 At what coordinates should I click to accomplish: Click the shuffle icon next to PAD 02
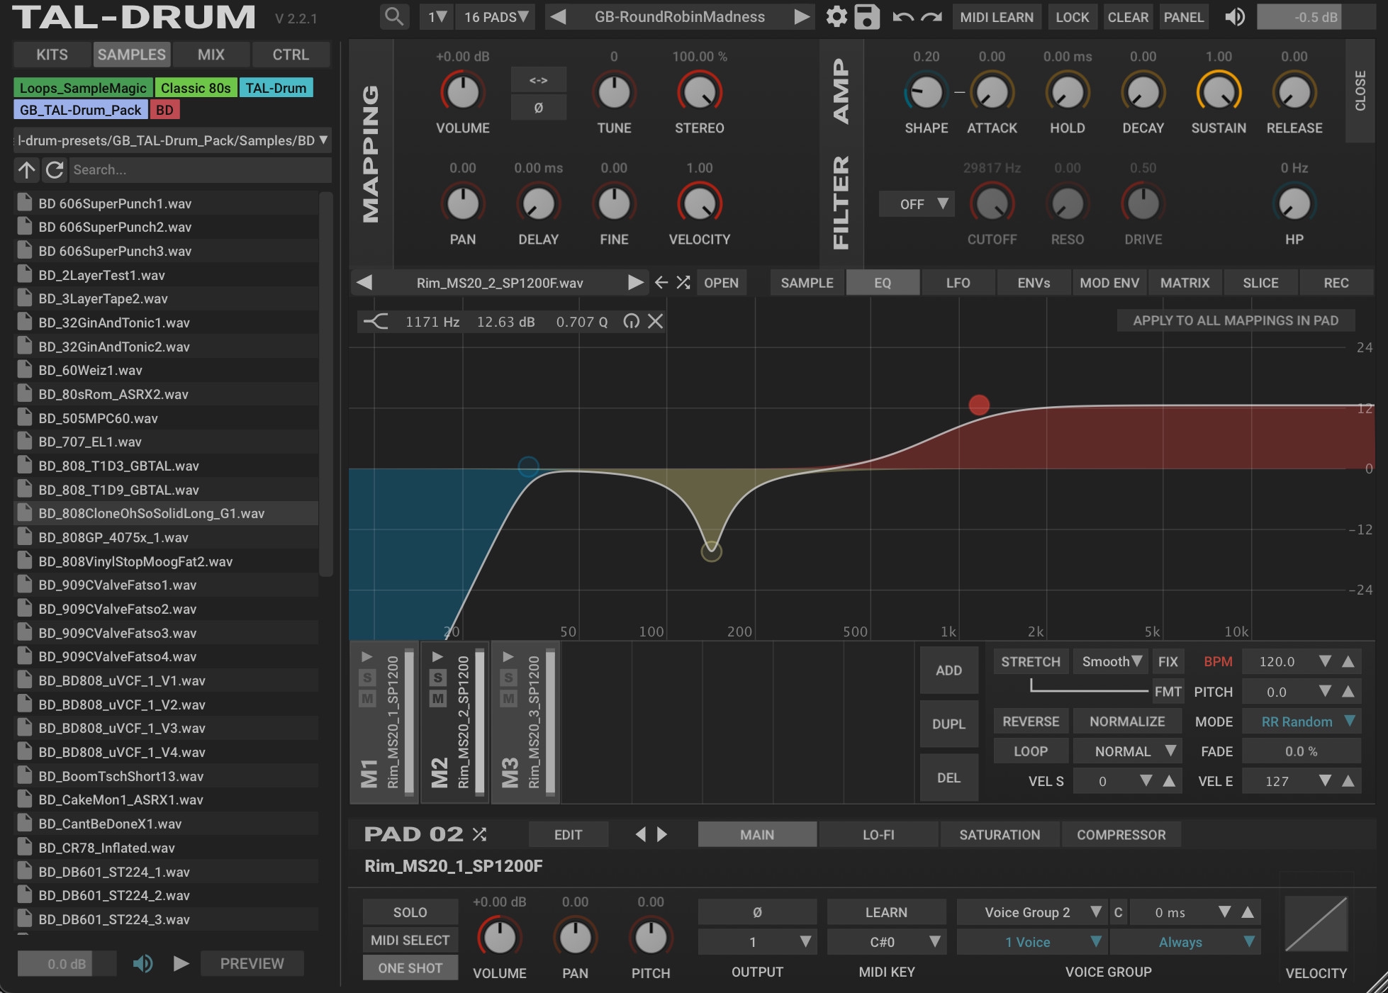[x=480, y=834]
